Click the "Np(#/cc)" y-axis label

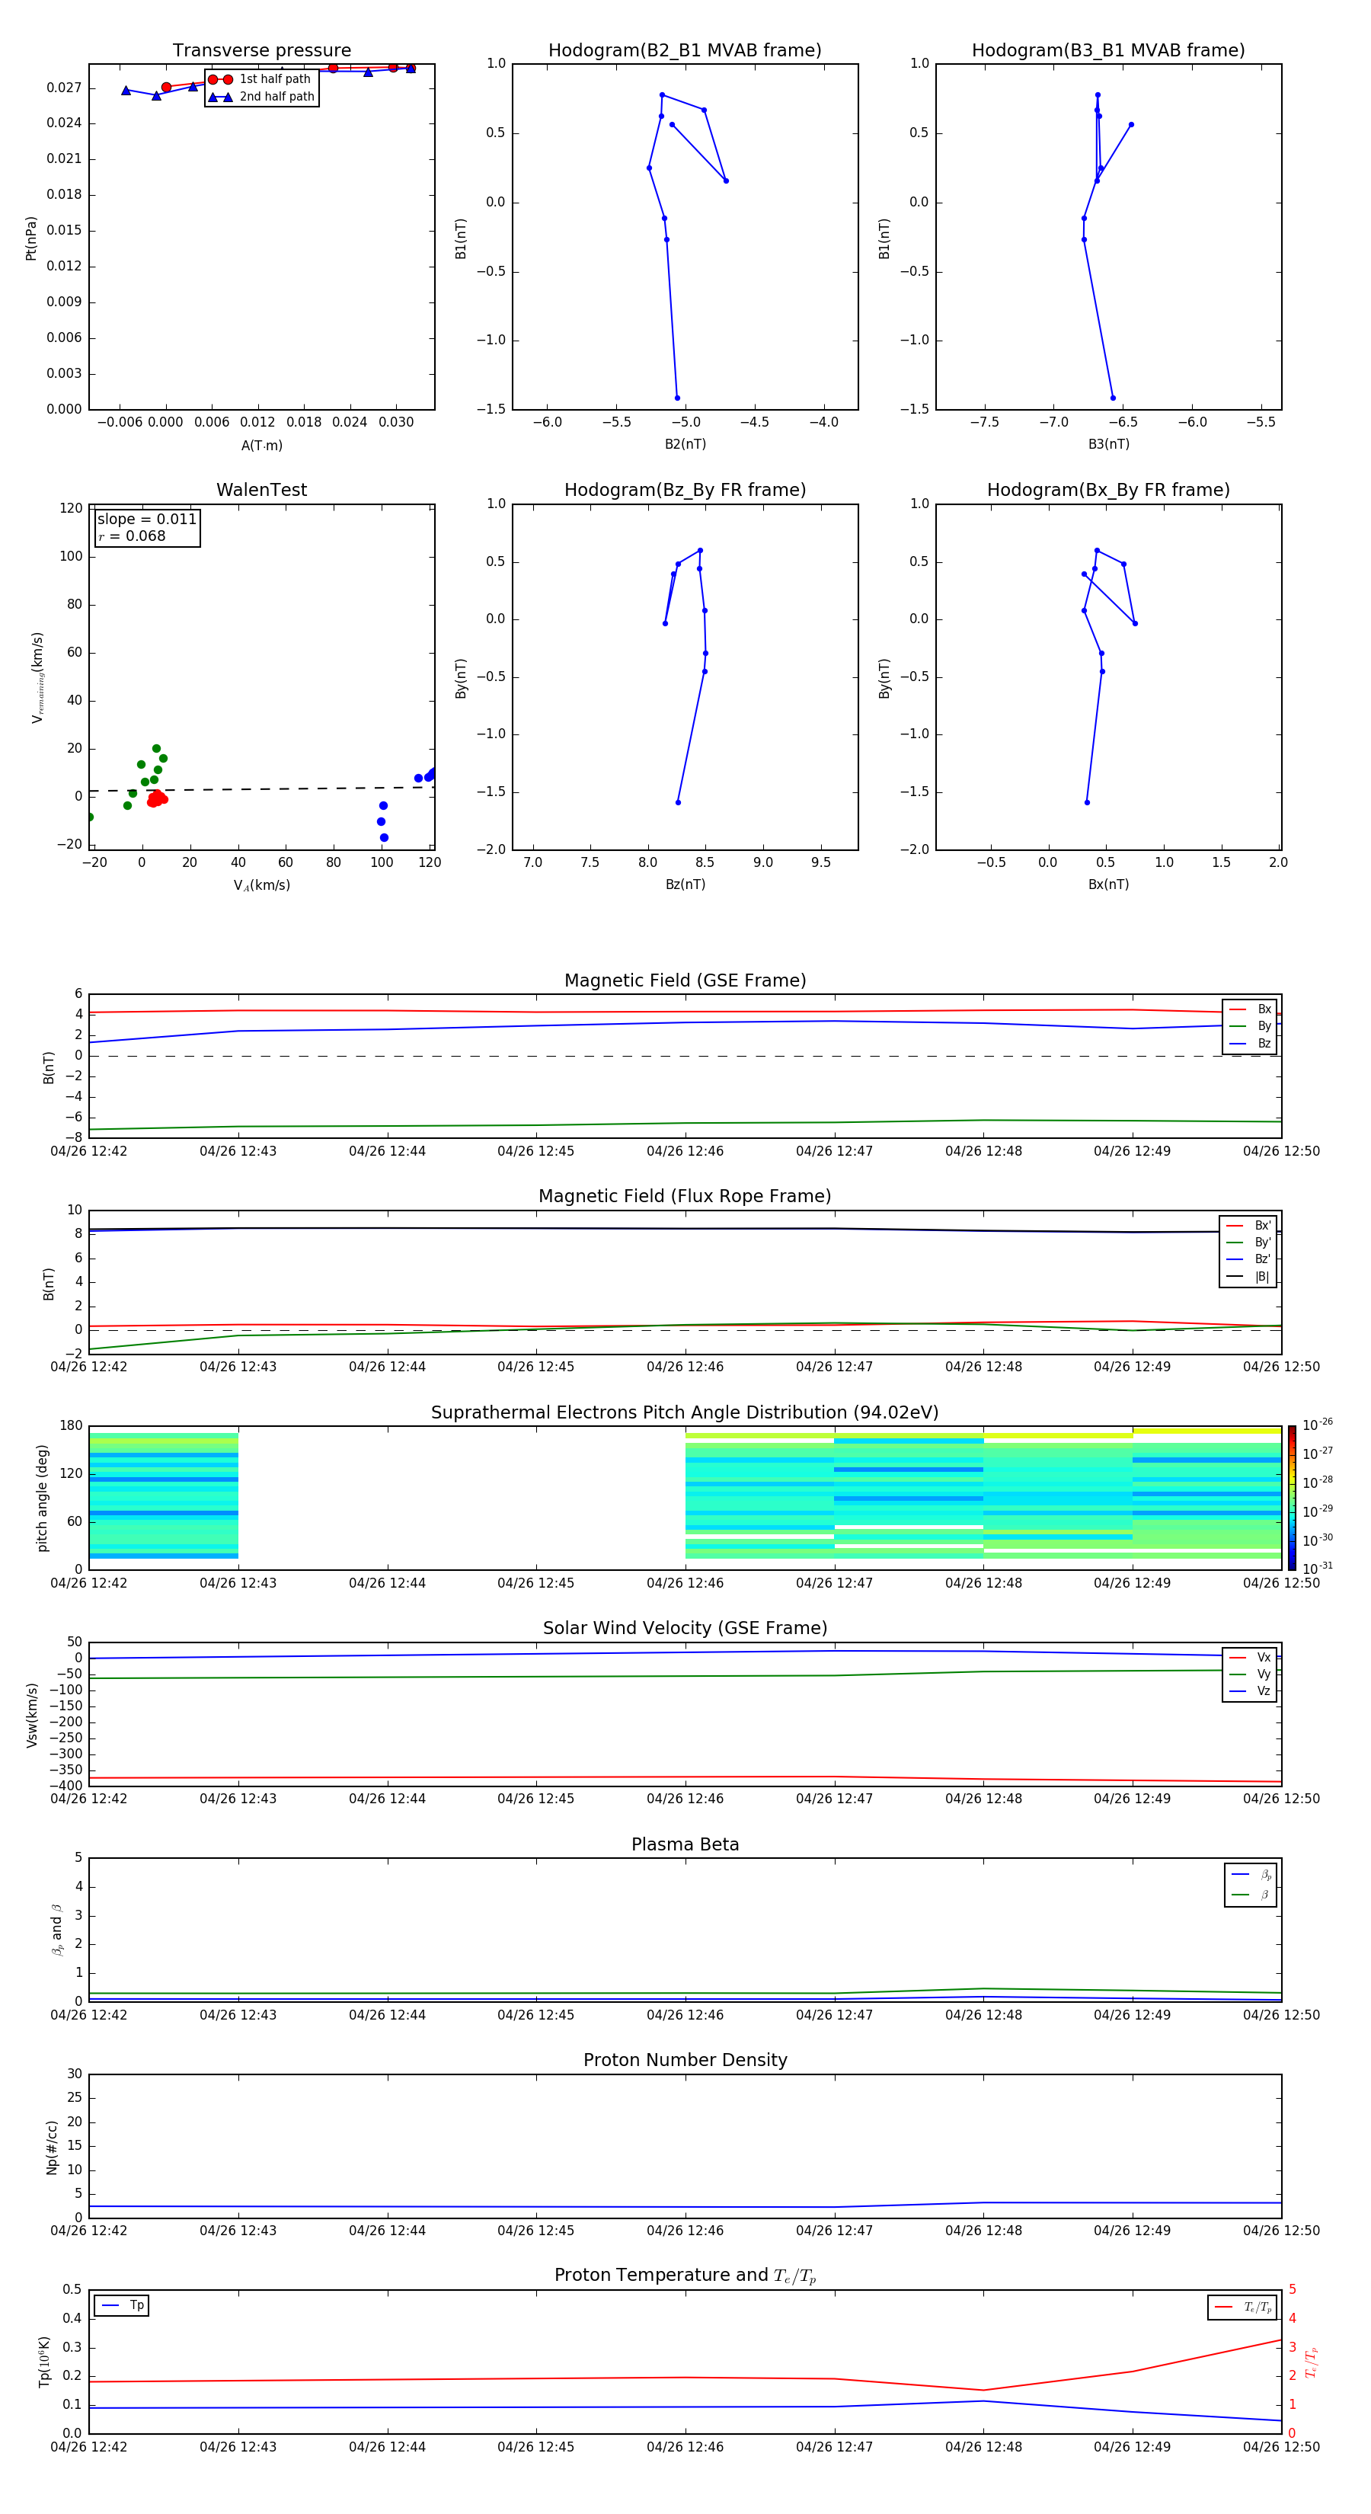(52, 2147)
